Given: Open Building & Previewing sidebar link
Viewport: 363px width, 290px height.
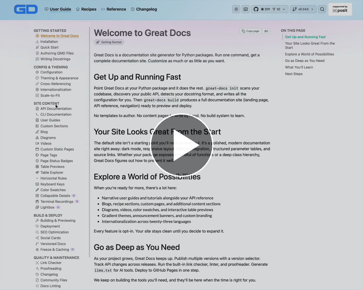Looking at the screenshot, I should coord(58,220).
